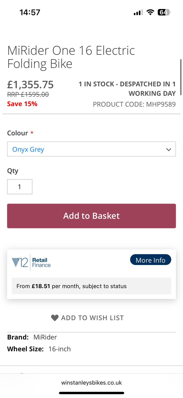
Task: Tap the cellular signal bars icon
Action: 138,12
